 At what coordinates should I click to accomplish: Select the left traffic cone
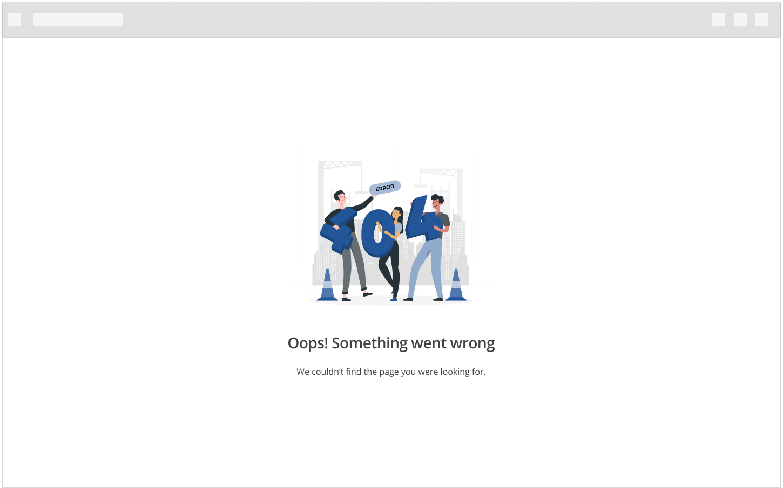tap(327, 286)
